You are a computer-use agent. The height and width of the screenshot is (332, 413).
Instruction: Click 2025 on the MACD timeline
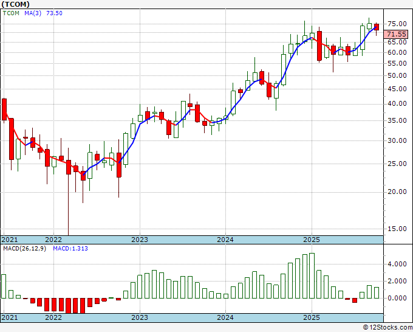[x=312, y=317]
